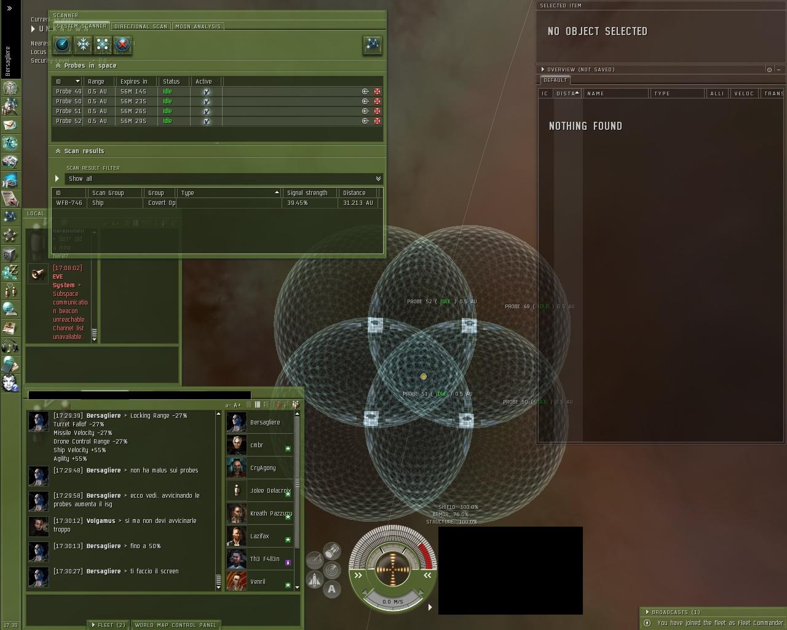Adjust the 0.0 M/S ship speed gauge
Image resolution: width=787 pixels, height=630 pixels.
pyautogui.click(x=393, y=601)
